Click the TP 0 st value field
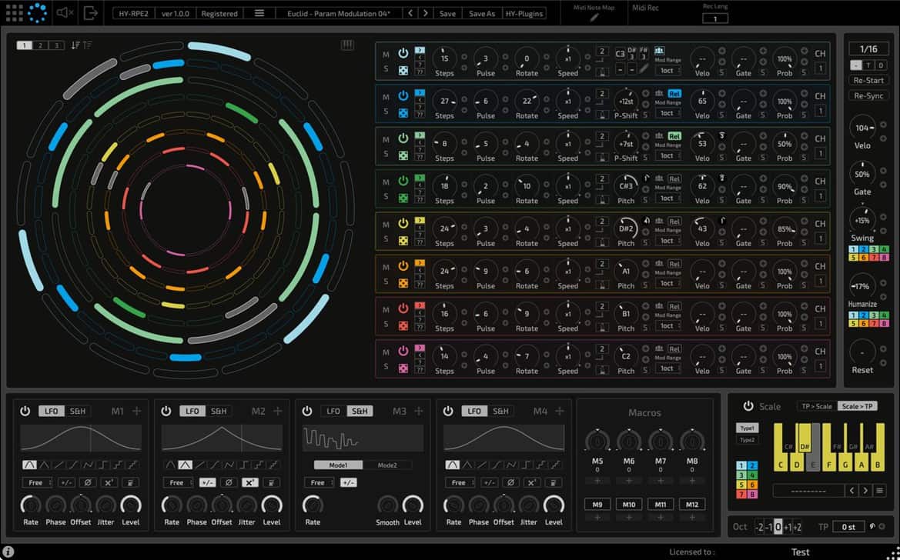900x560 pixels. (848, 527)
